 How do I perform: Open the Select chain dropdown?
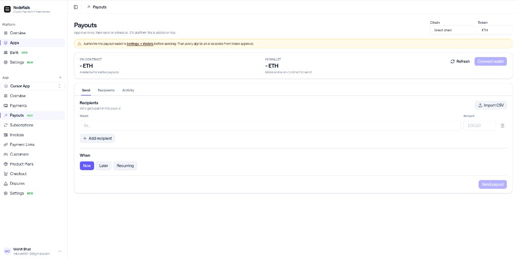[x=452, y=30]
